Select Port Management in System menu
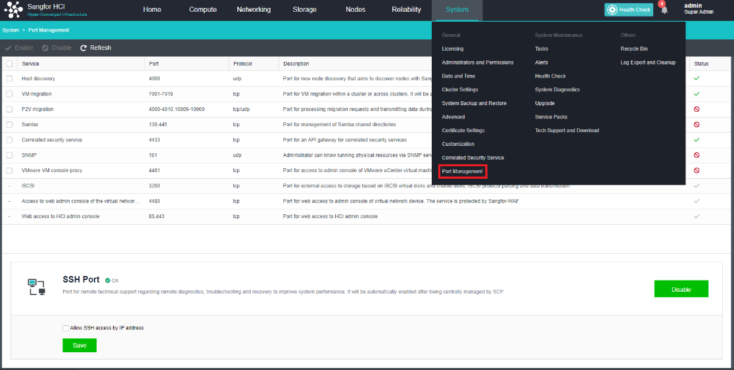The image size is (734, 370). point(462,172)
